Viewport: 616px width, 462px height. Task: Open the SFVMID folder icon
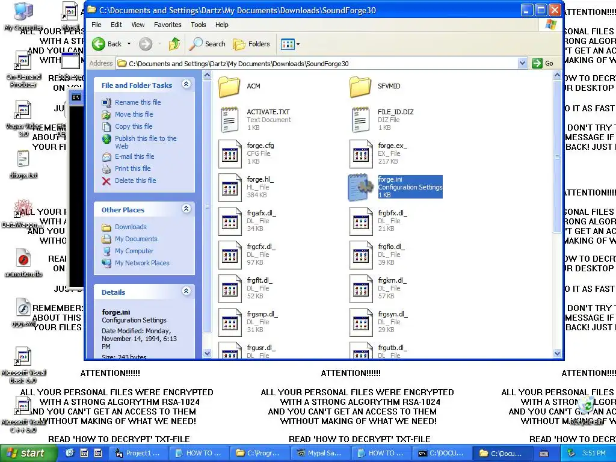[360, 87]
